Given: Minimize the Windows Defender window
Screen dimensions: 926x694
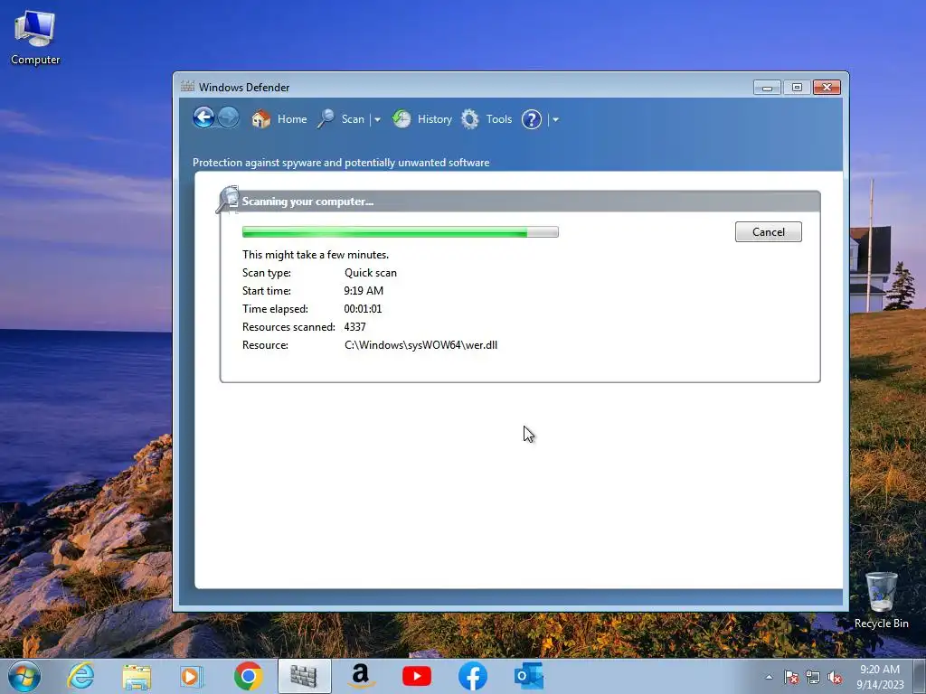Looking at the screenshot, I should tap(767, 88).
